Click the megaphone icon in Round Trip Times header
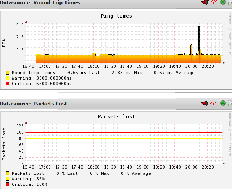This screenshot has width=232, height=189. coord(205,2)
